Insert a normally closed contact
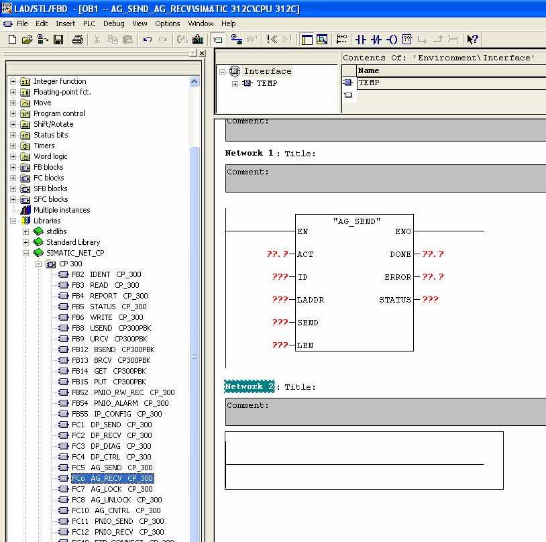Image resolution: width=546 pixels, height=542 pixels. click(x=376, y=40)
